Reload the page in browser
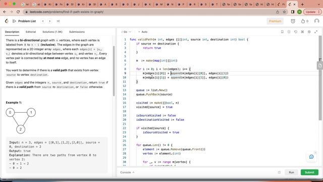This screenshot has height=182, width=323. tap(18, 12)
